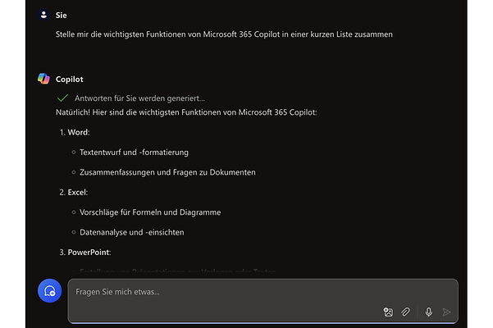
Task: Click the "PowerPoint" heading in the list
Action: coord(89,252)
